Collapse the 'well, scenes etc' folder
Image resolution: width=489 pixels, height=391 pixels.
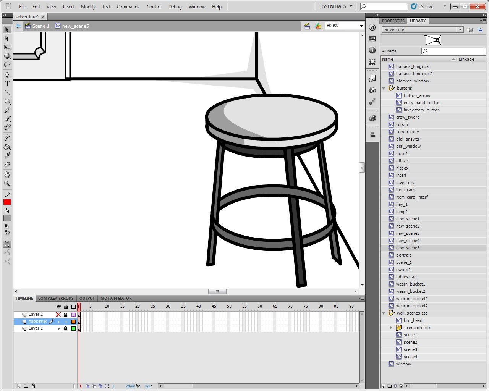384,313
